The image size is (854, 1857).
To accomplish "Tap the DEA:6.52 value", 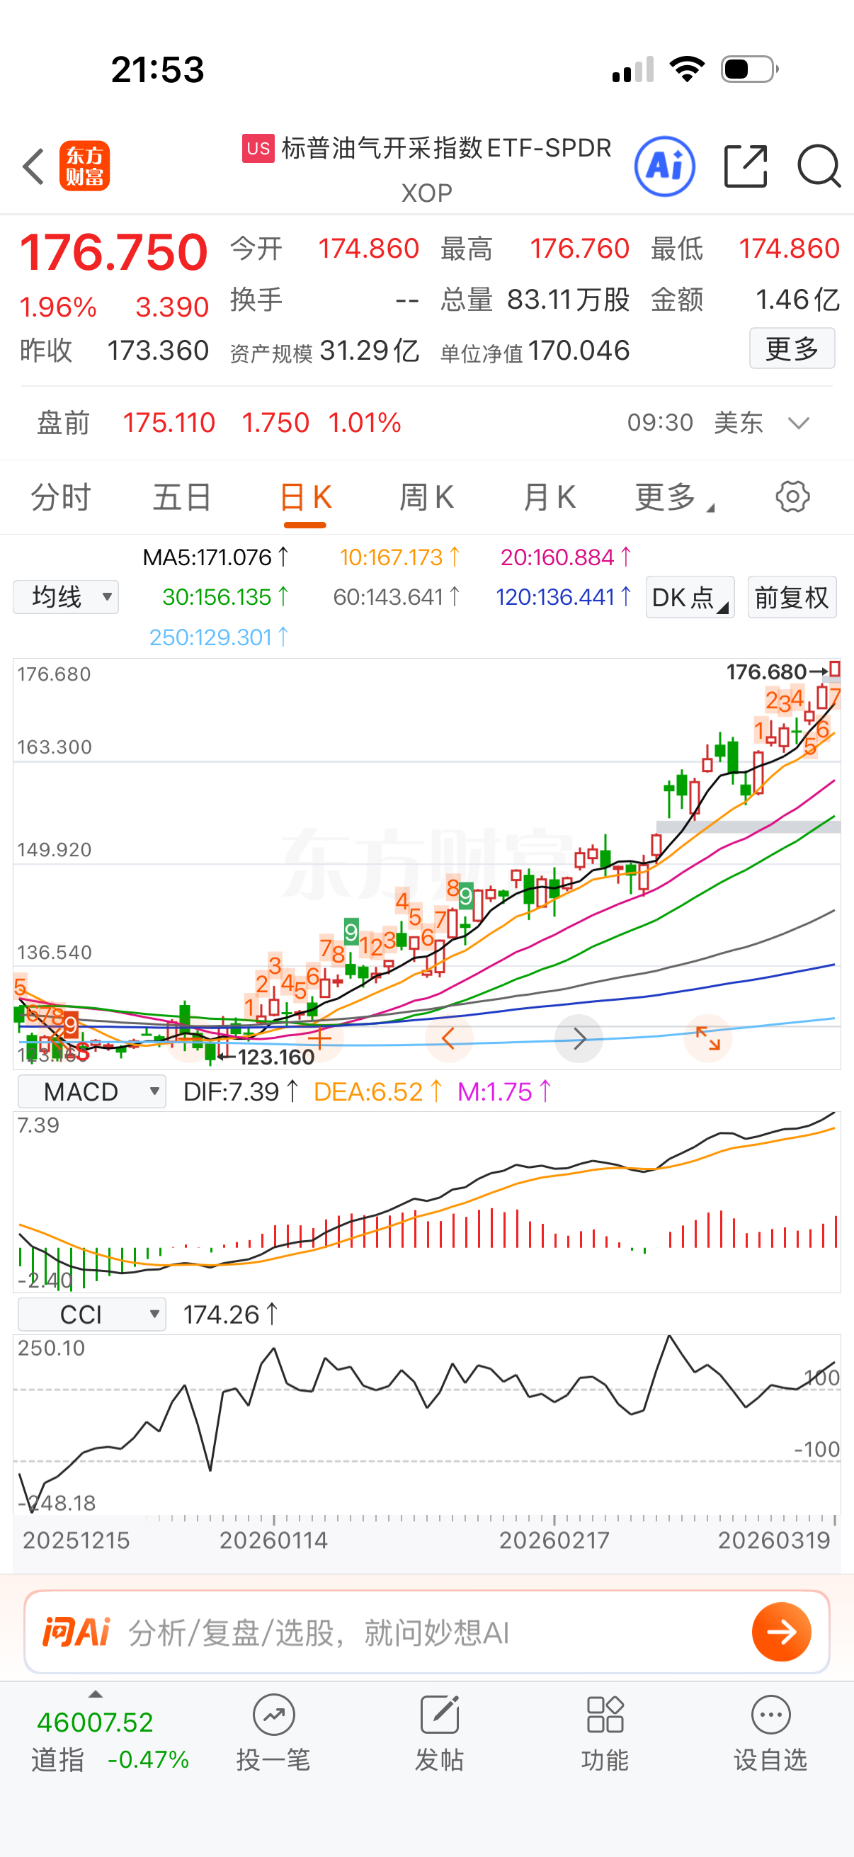I will [378, 1091].
